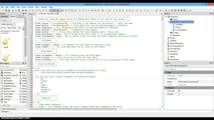Screen dimensions: 214x120
Task: Close the script editor with red X
Action: point(162,14)
